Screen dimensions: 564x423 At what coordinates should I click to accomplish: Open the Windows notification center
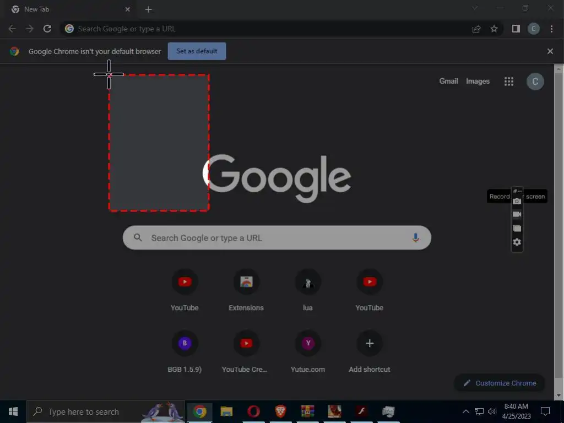pyautogui.click(x=545, y=411)
